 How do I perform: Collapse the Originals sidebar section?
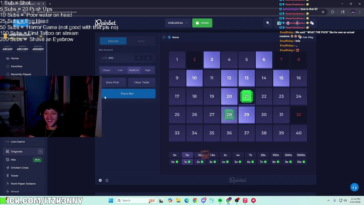point(40,151)
